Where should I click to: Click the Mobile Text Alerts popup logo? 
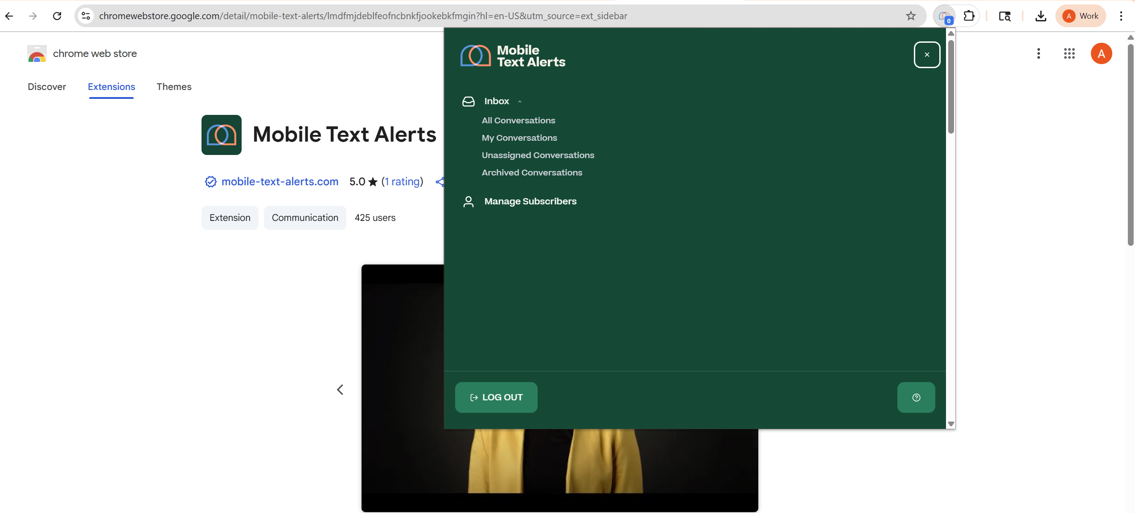(513, 56)
